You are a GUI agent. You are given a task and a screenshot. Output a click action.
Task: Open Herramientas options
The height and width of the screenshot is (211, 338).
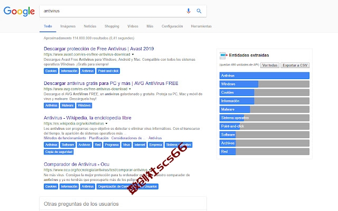(x=201, y=26)
